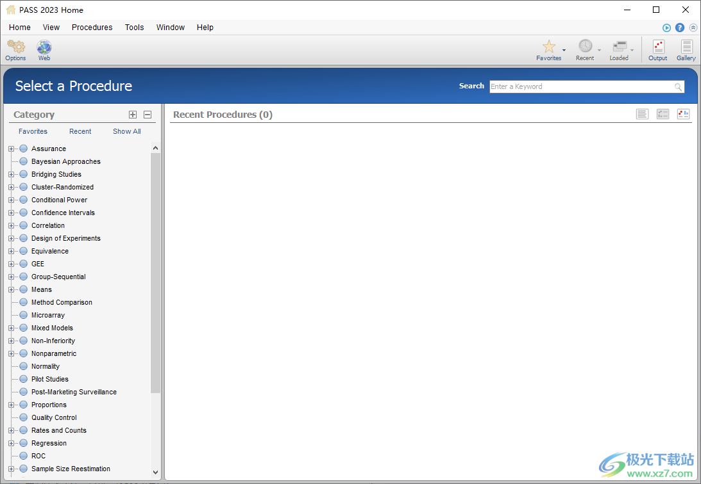
Task: Expand all categories with plus icon
Action: pyautogui.click(x=133, y=115)
